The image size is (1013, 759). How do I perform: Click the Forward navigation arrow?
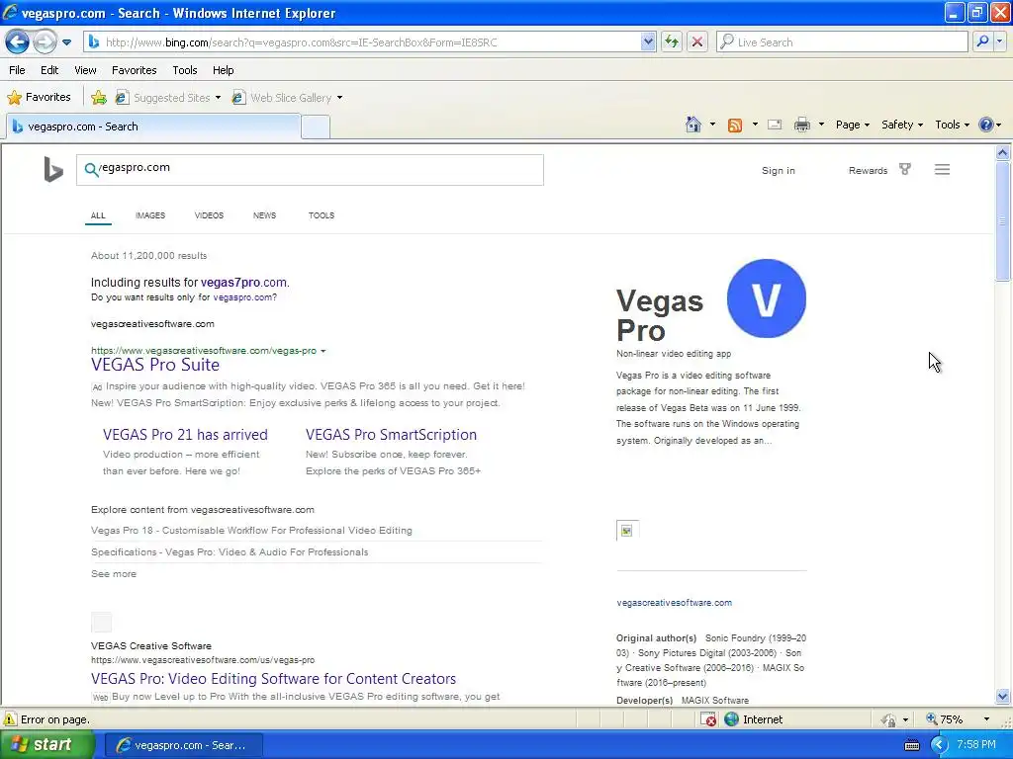(x=45, y=42)
